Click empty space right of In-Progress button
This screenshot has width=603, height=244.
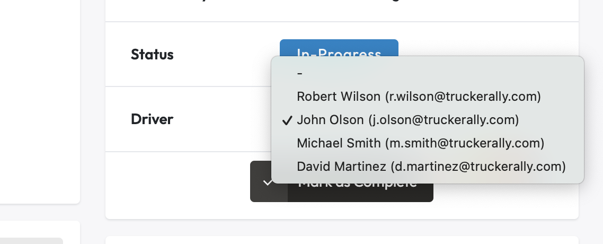[487, 45]
